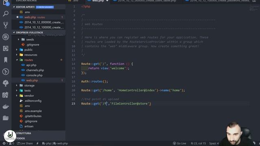Open the .env file in project tree

[27, 106]
